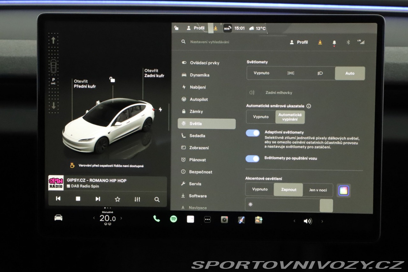This screenshot has width=408, height=272.
Task: Select Jen v noci accent lighting
Action: click(x=318, y=190)
